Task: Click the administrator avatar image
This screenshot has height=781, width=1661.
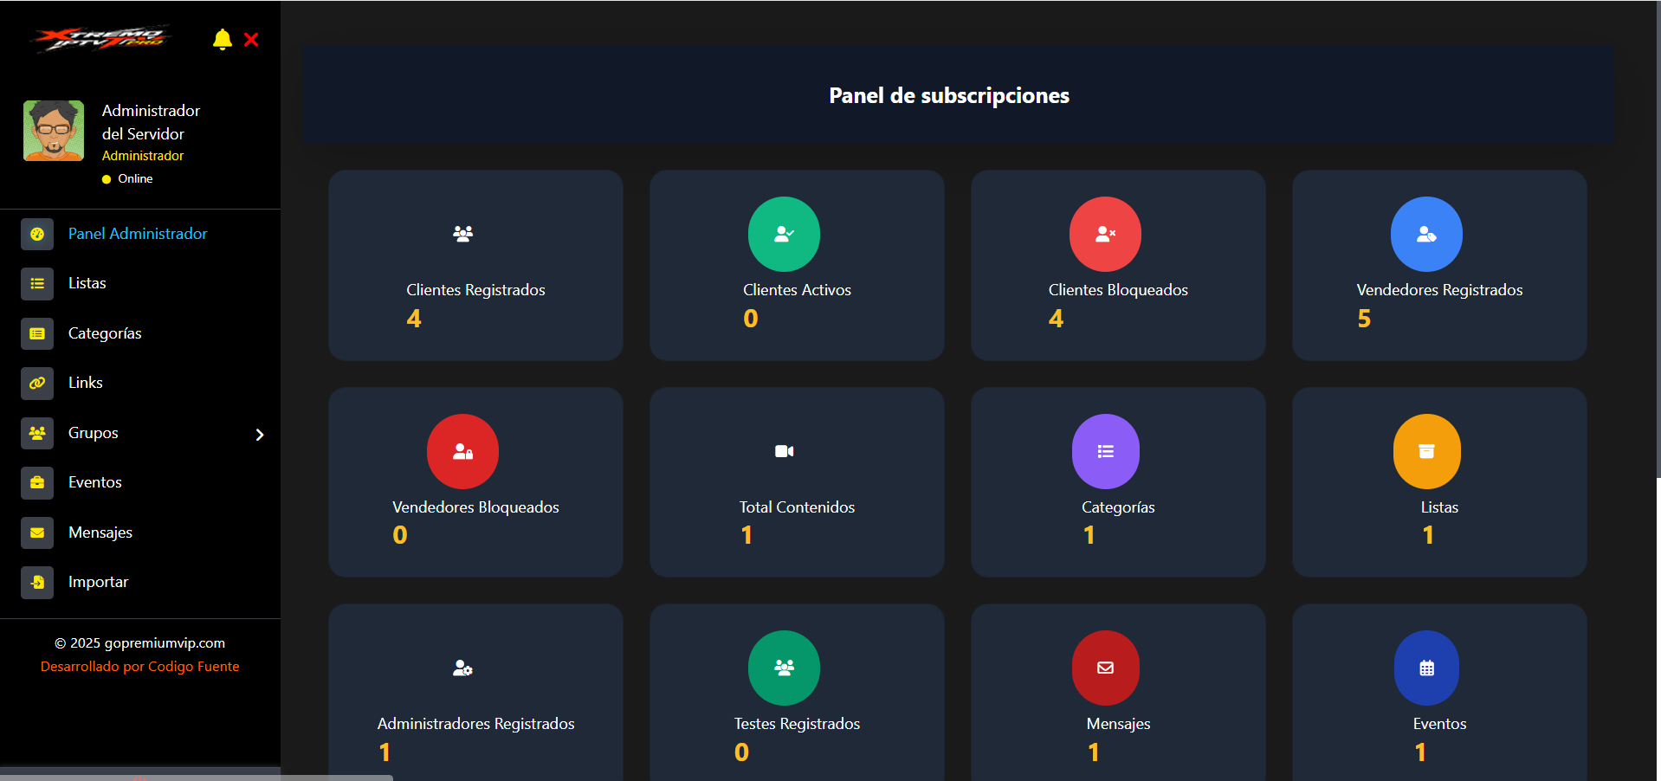Action: (54, 130)
